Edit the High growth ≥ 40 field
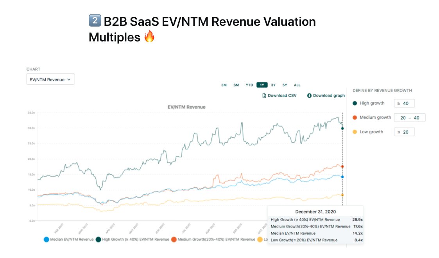Screen dimensions: 439x258 [x=404, y=103]
